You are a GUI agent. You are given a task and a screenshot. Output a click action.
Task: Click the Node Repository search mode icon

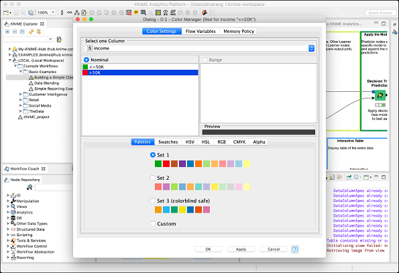[x=30, y=188]
